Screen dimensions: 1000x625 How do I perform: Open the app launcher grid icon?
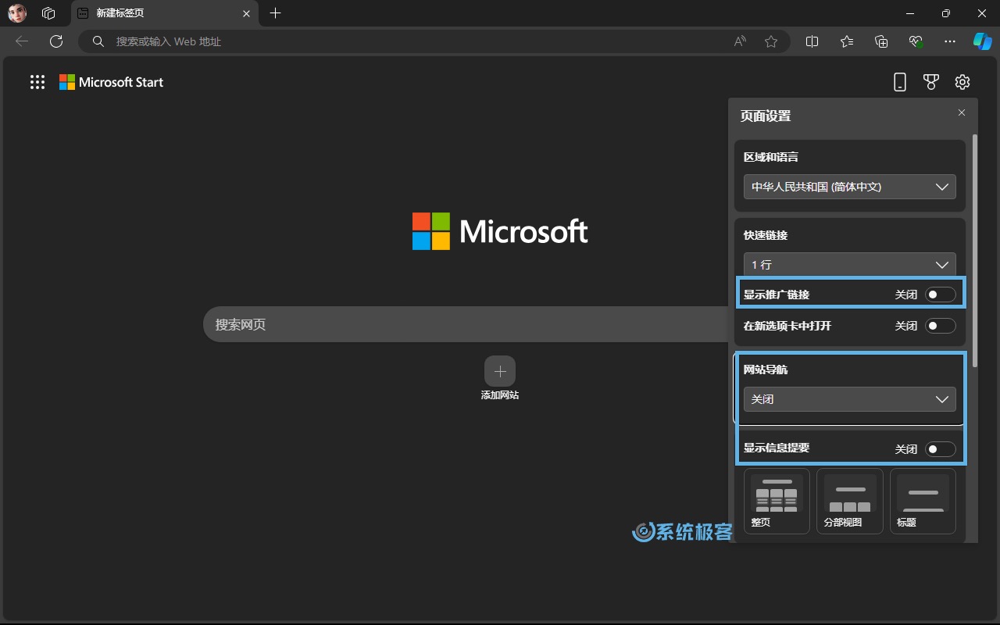37,82
